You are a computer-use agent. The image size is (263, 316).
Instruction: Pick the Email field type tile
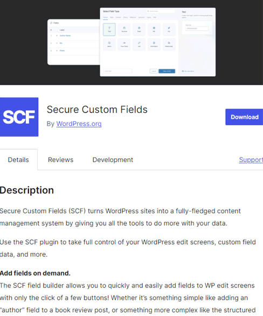tap(139, 29)
